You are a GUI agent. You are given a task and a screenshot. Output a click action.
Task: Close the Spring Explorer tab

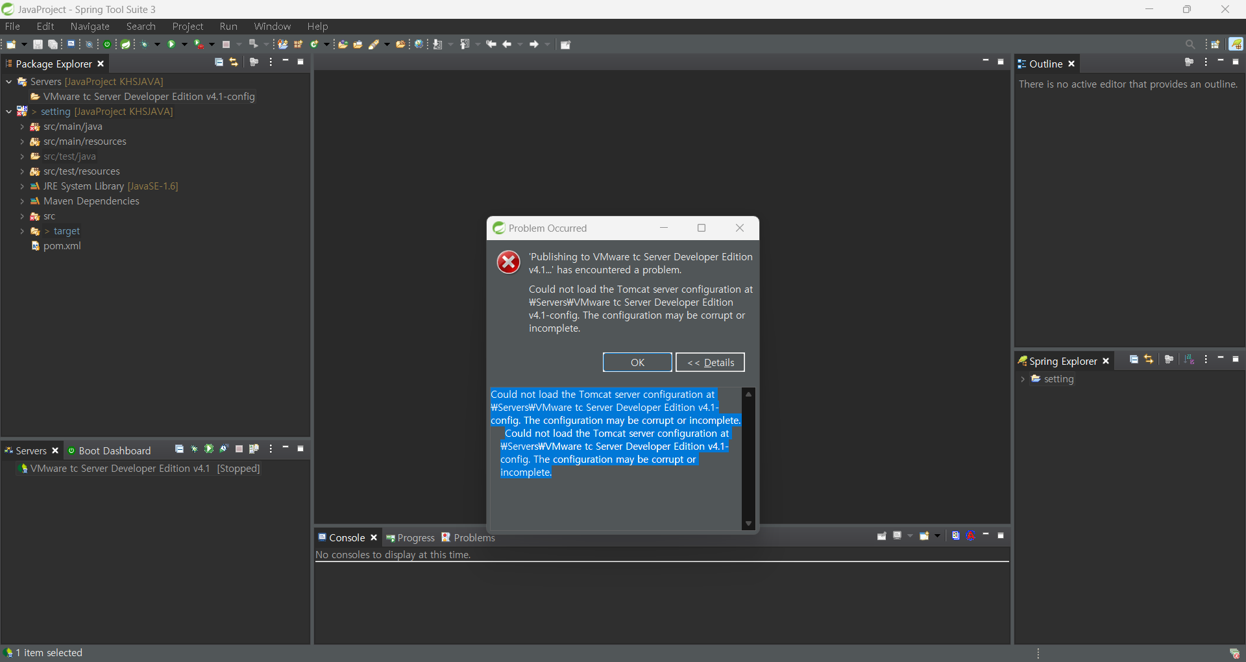[x=1106, y=361]
